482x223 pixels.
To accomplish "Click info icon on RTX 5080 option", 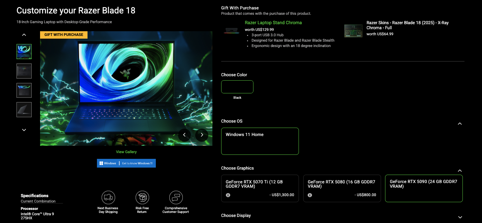I will click(x=310, y=195).
